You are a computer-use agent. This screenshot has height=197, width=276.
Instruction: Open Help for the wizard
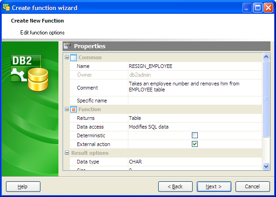point(23,186)
